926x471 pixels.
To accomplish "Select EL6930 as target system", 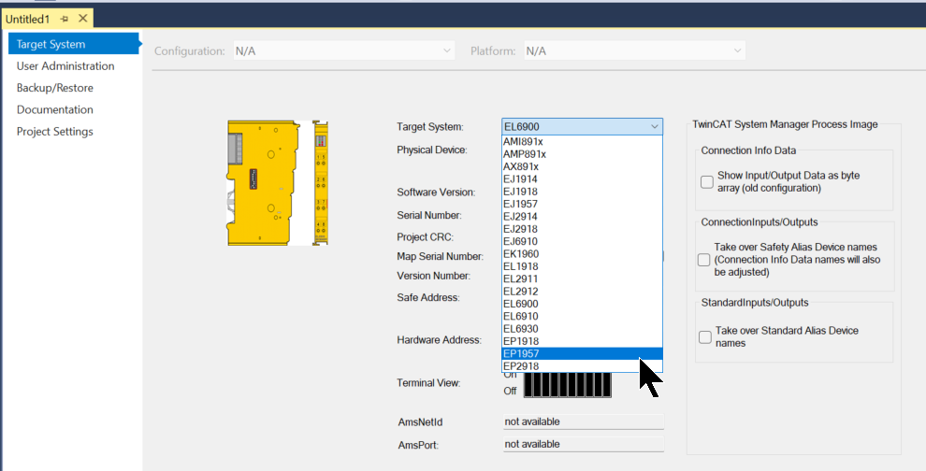I will click(582, 328).
